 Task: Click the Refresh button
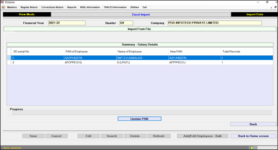[x=159, y=136]
